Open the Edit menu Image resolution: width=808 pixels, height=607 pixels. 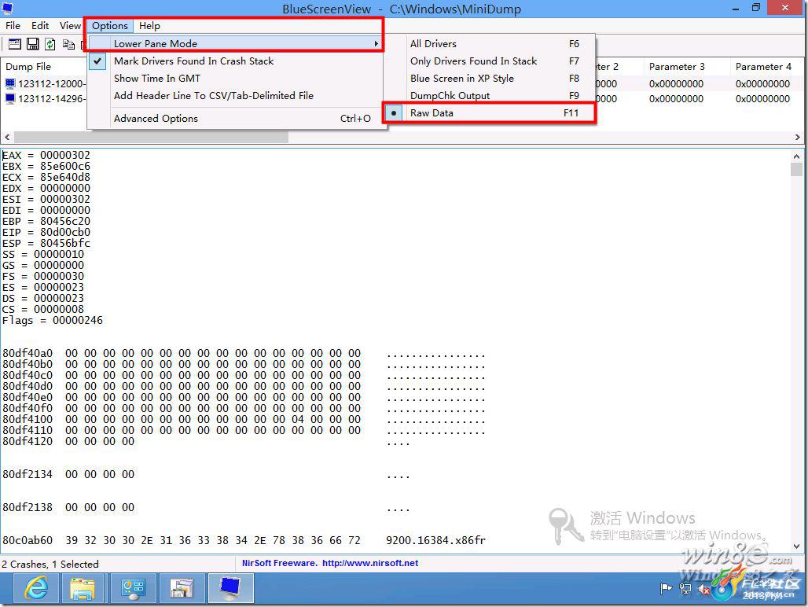[x=40, y=26]
